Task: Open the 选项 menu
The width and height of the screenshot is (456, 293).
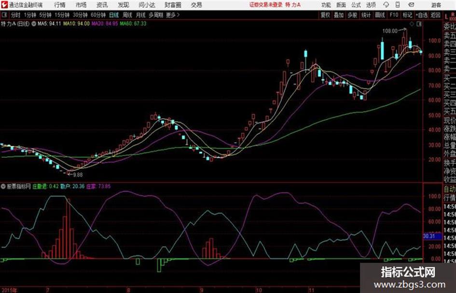Action: click(x=371, y=5)
